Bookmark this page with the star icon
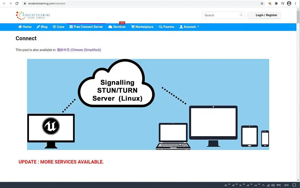Viewport: 300px width, 188px height. tap(262, 4)
